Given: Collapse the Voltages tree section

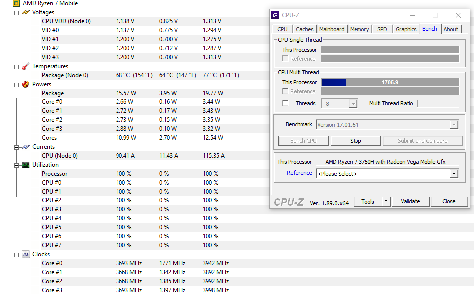Looking at the screenshot, I should coord(16,12).
